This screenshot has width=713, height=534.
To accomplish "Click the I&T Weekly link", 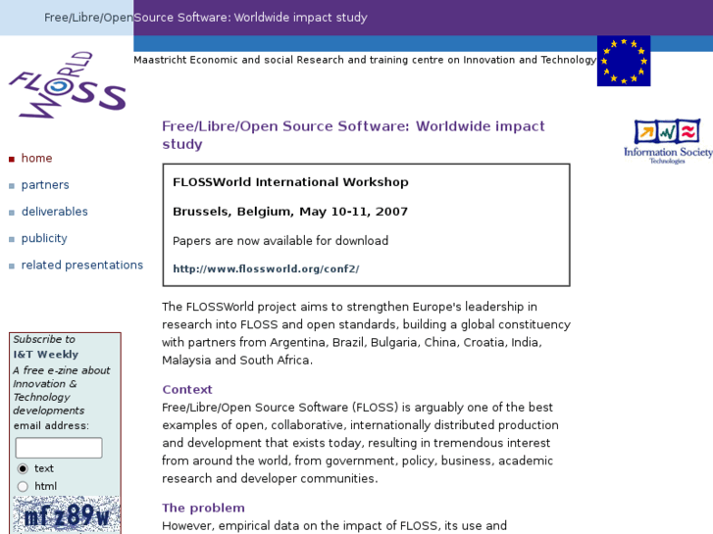I will (x=45, y=354).
